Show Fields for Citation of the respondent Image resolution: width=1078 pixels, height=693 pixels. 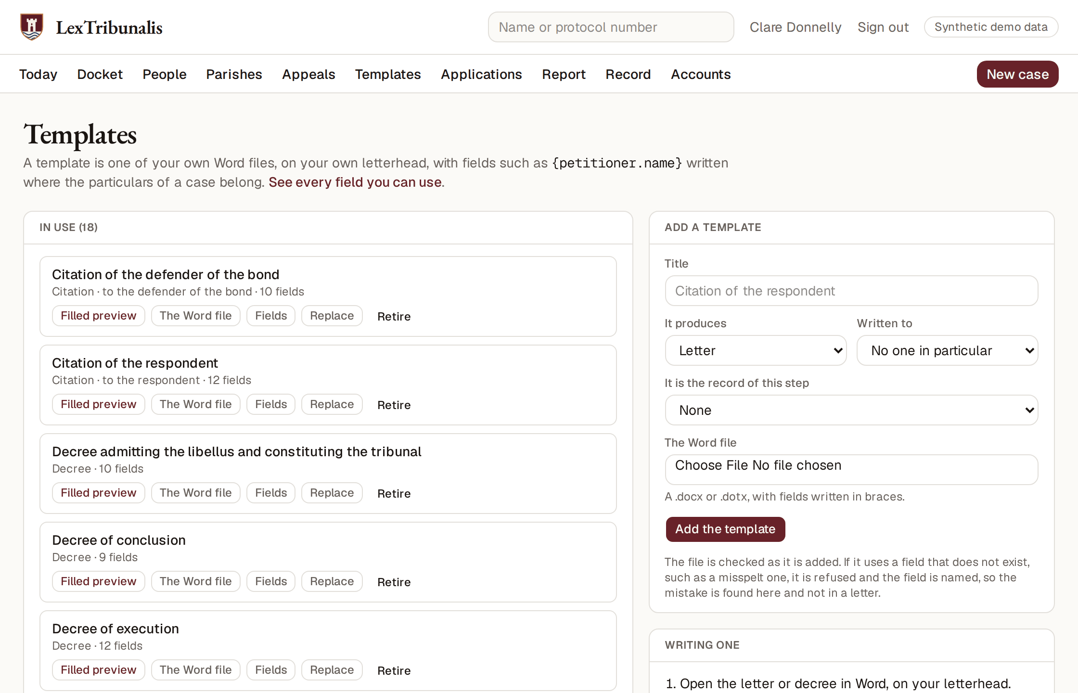click(x=271, y=404)
